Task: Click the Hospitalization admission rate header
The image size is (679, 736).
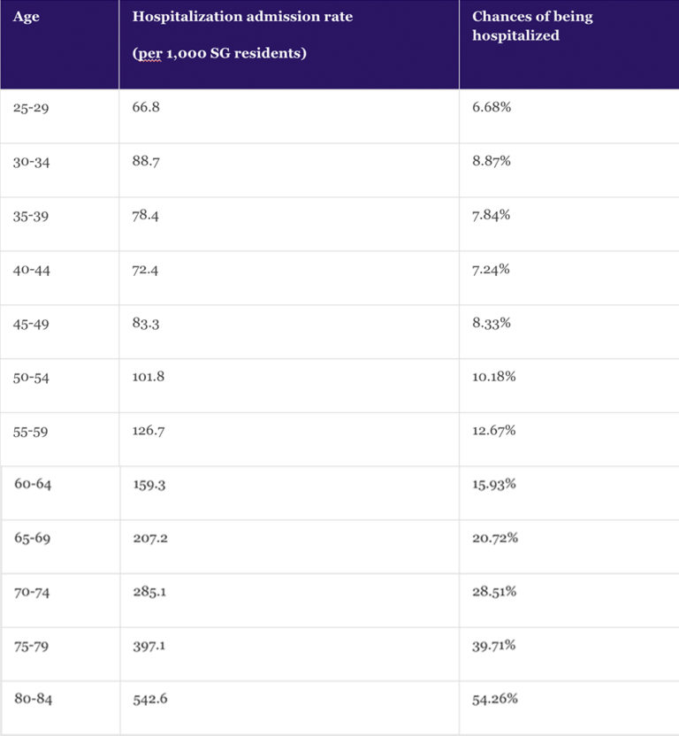Action: point(242,18)
